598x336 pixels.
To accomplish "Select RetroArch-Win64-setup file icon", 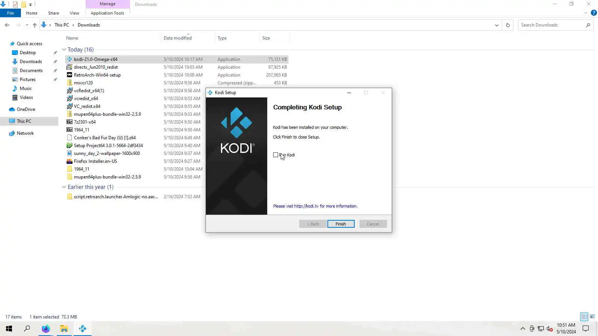I will pos(70,75).
